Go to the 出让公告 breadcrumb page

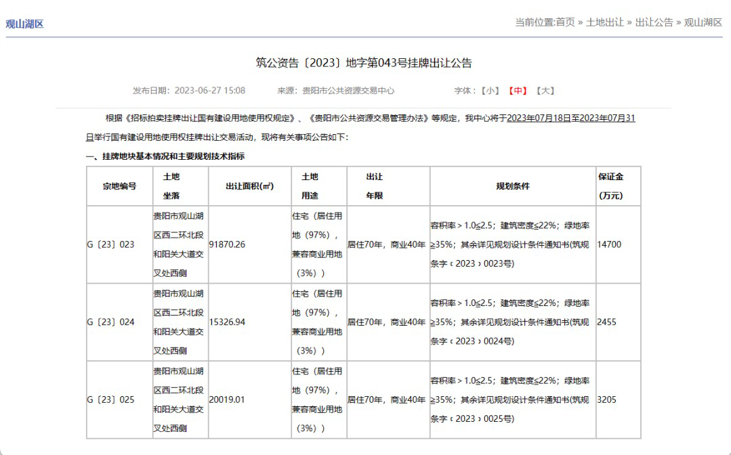click(654, 22)
